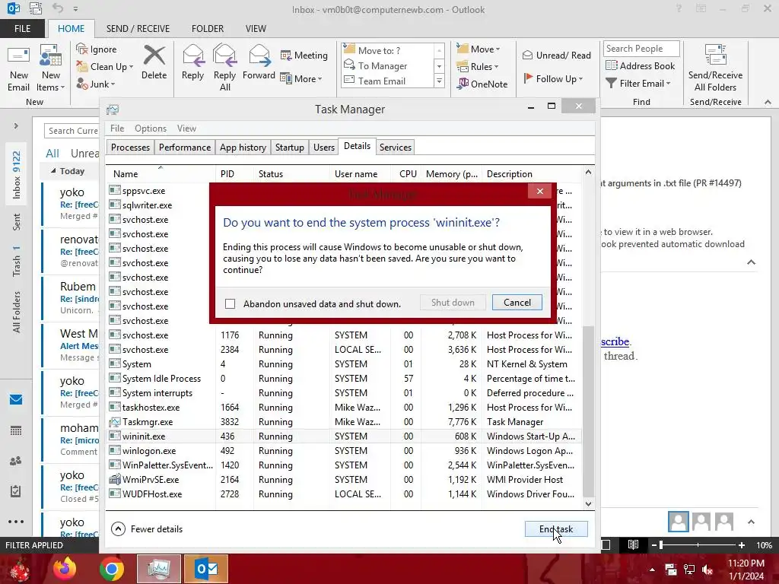Click the Search Current Mailbox box
The width and height of the screenshot is (779, 584).
[x=72, y=131]
